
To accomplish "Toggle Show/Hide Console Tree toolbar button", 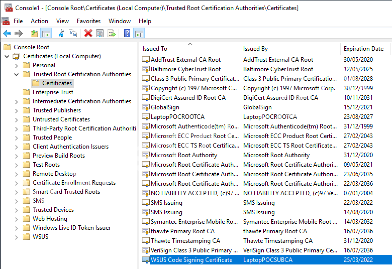I will (46, 33).
